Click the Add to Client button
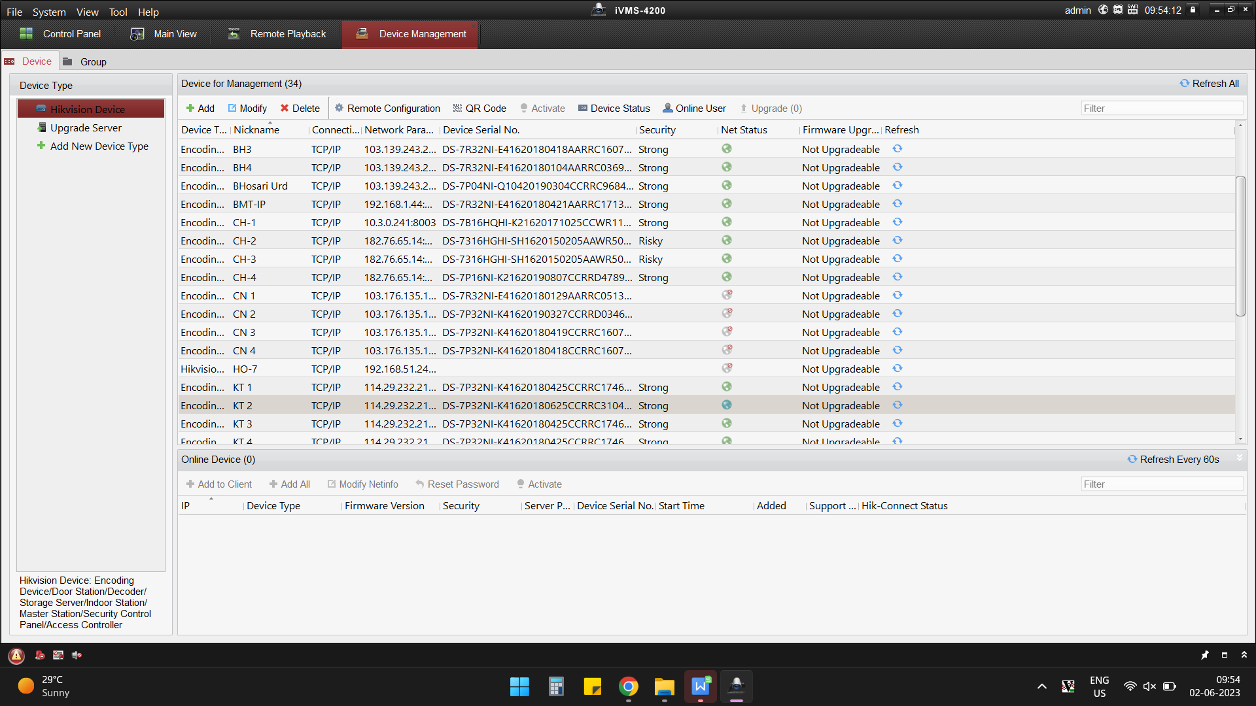Screen dimensions: 1256x706 pyautogui.click(x=219, y=484)
